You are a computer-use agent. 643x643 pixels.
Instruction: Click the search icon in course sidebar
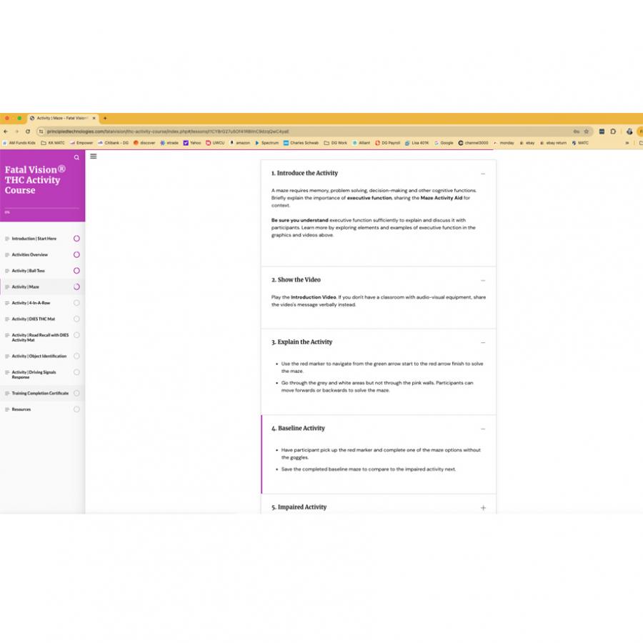[x=77, y=157]
